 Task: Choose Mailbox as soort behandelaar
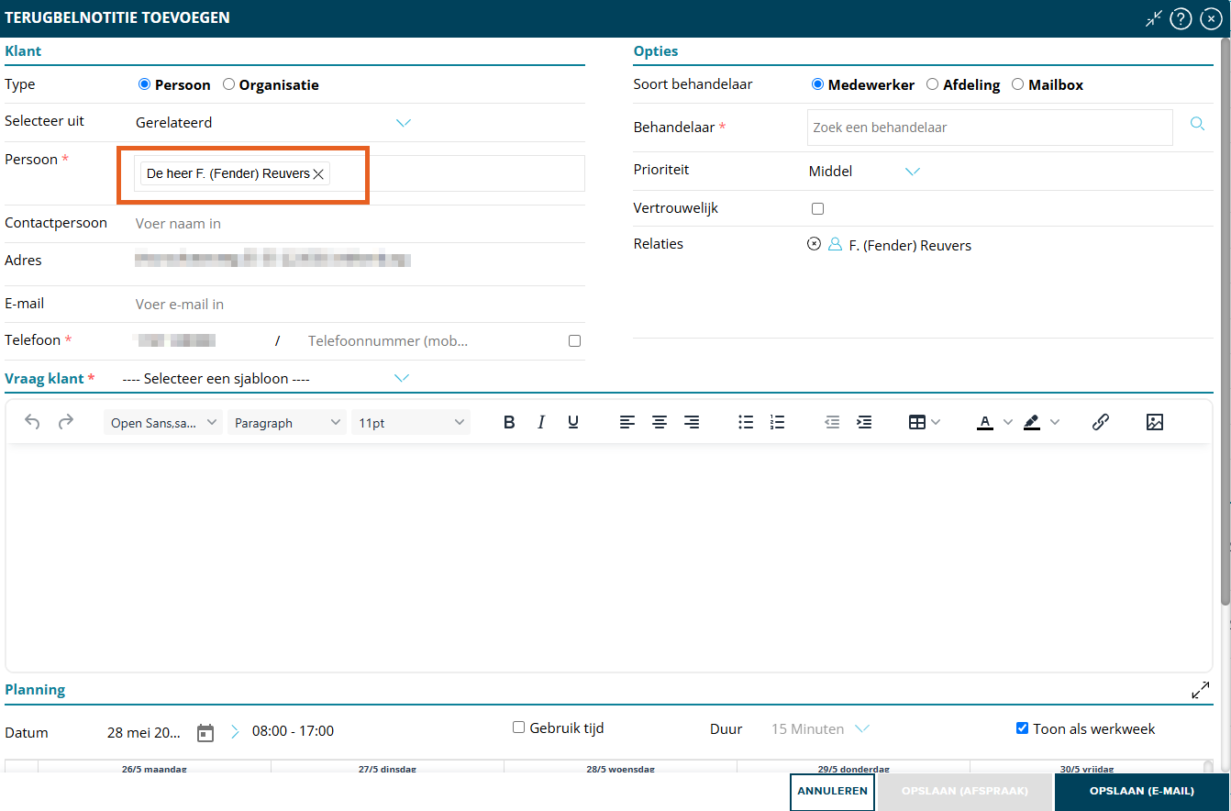(x=1017, y=84)
